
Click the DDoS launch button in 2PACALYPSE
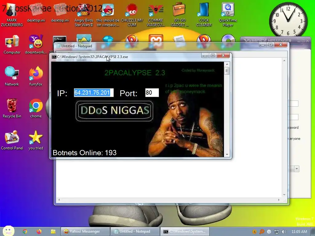[x=114, y=111]
